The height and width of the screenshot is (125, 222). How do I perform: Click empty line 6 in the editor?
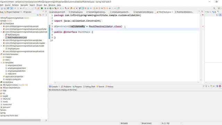(x=127, y=29)
